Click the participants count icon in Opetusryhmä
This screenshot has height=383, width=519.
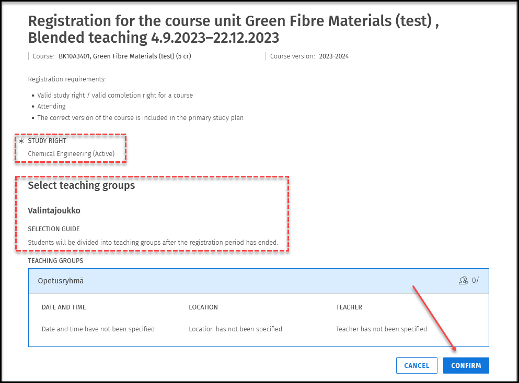(x=463, y=281)
